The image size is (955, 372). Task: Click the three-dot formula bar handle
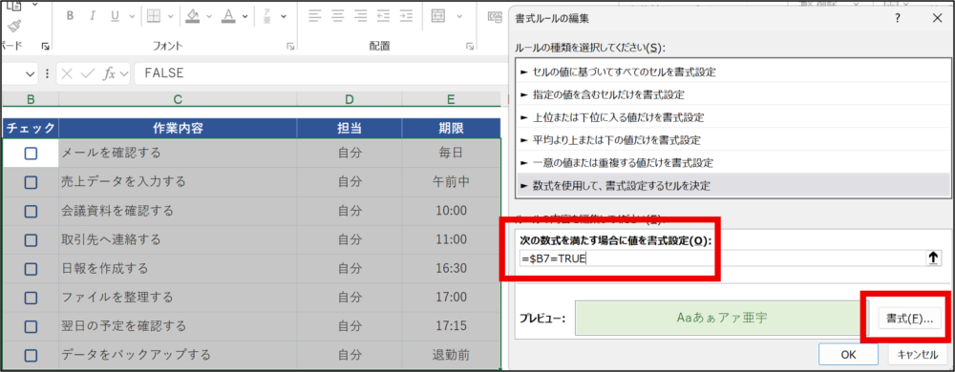(48, 73)
